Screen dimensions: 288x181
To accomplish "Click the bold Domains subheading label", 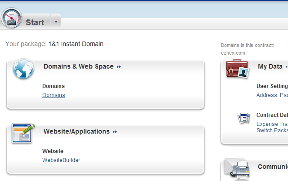I will 54,86.
